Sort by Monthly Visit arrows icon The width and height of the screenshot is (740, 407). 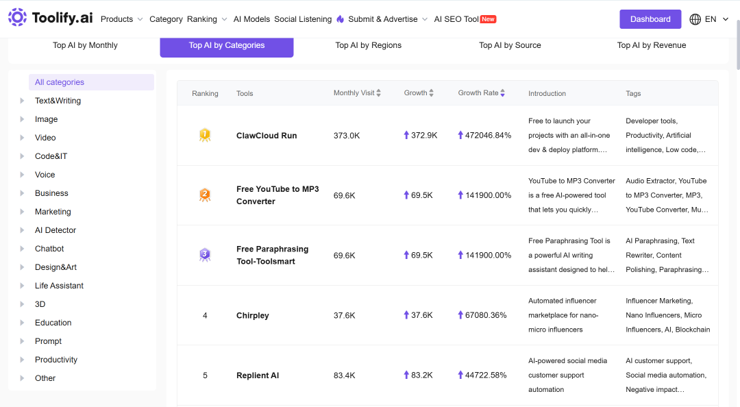[x=378, y=93]
